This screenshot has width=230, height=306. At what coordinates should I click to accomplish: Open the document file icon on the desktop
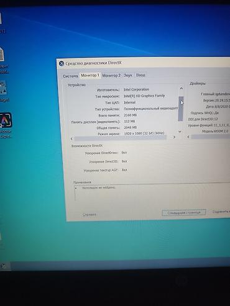pos(2,54)
